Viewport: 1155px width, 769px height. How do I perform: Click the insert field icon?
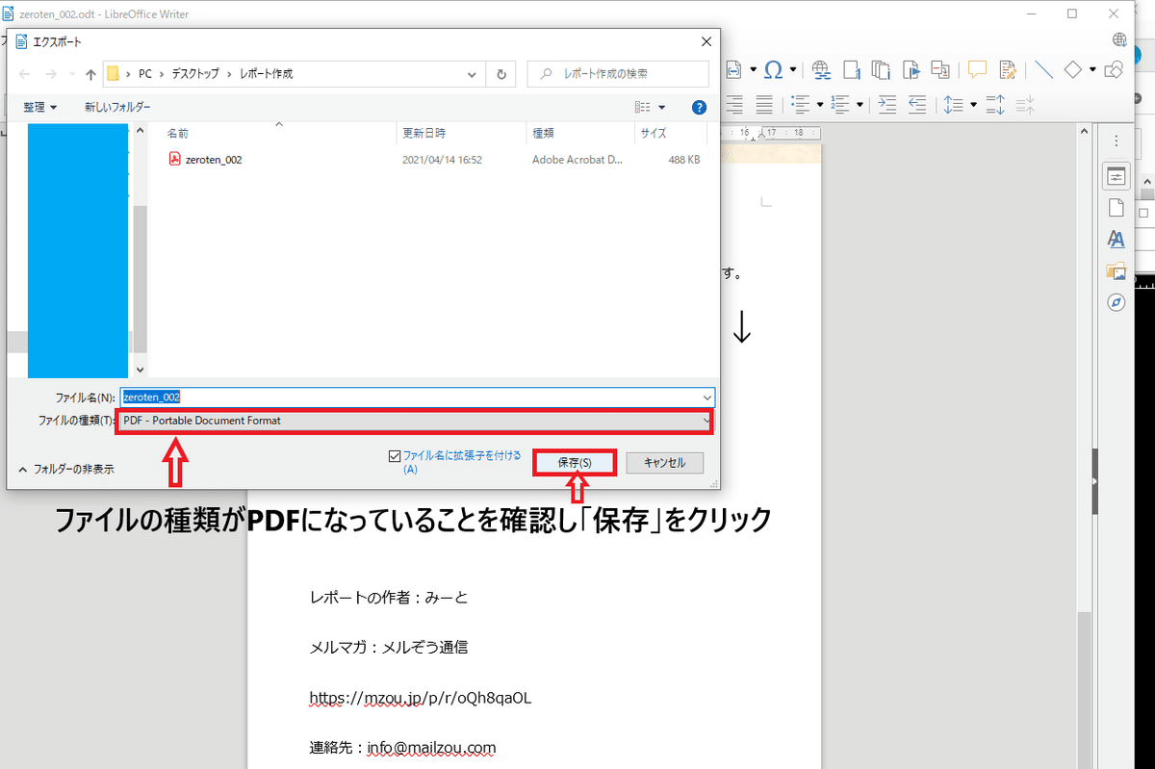734,69
